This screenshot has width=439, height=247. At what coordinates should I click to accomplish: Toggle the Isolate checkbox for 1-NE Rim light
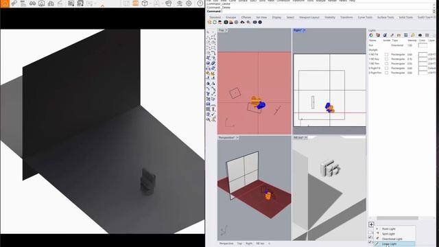click(x=386, y=64)
